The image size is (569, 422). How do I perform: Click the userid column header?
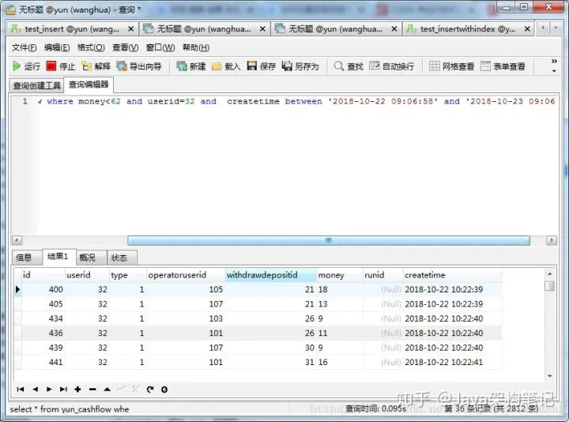pyautogui.click(x=87, y=275)
